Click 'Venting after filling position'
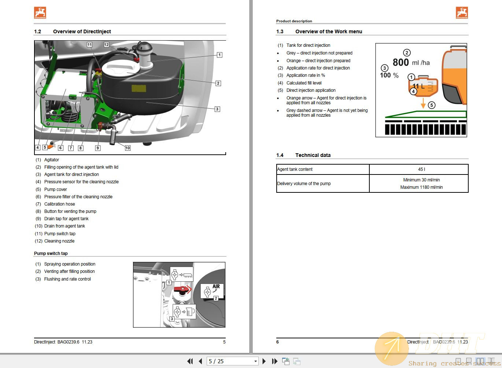The image size is (502, 368). (69, 271)
